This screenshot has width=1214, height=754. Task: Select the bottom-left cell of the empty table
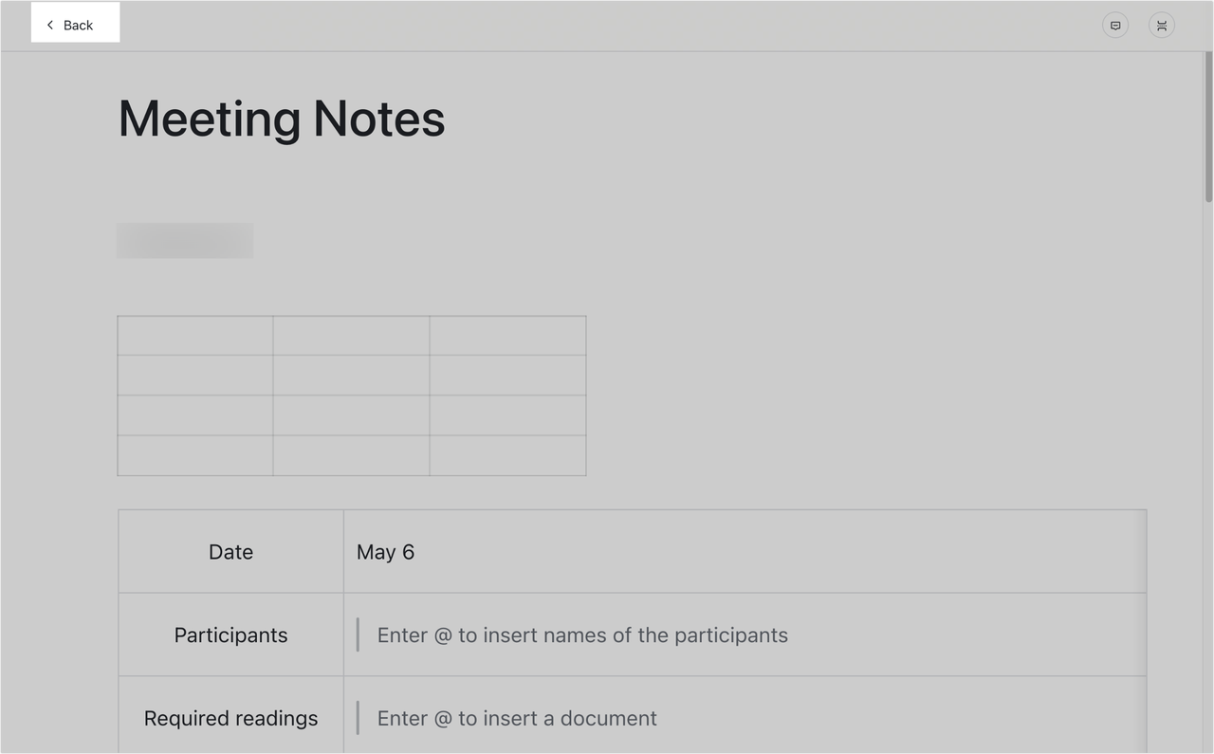(195, 455)
